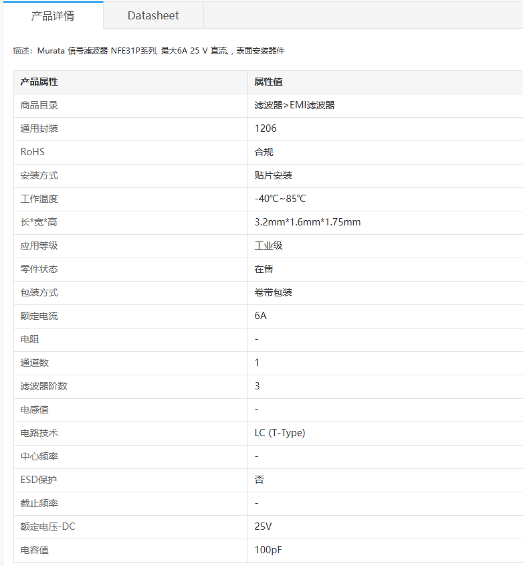Click the 通用封装 attribute label
Viewport: 523px width, 566px height.
pyautogui.click(x=39, y=128)
